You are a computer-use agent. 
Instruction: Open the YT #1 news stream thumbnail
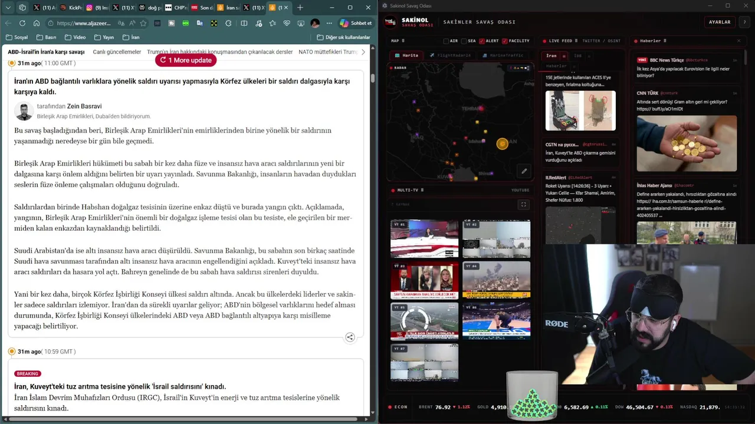pyautogui.click(x=424, y=238)
